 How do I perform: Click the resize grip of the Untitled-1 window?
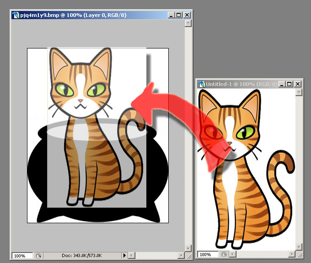point(300,255)
